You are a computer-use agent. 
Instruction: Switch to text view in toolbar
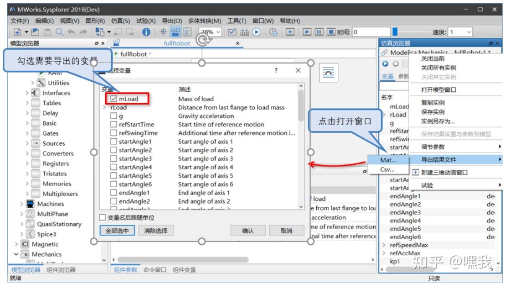point(187,32)
